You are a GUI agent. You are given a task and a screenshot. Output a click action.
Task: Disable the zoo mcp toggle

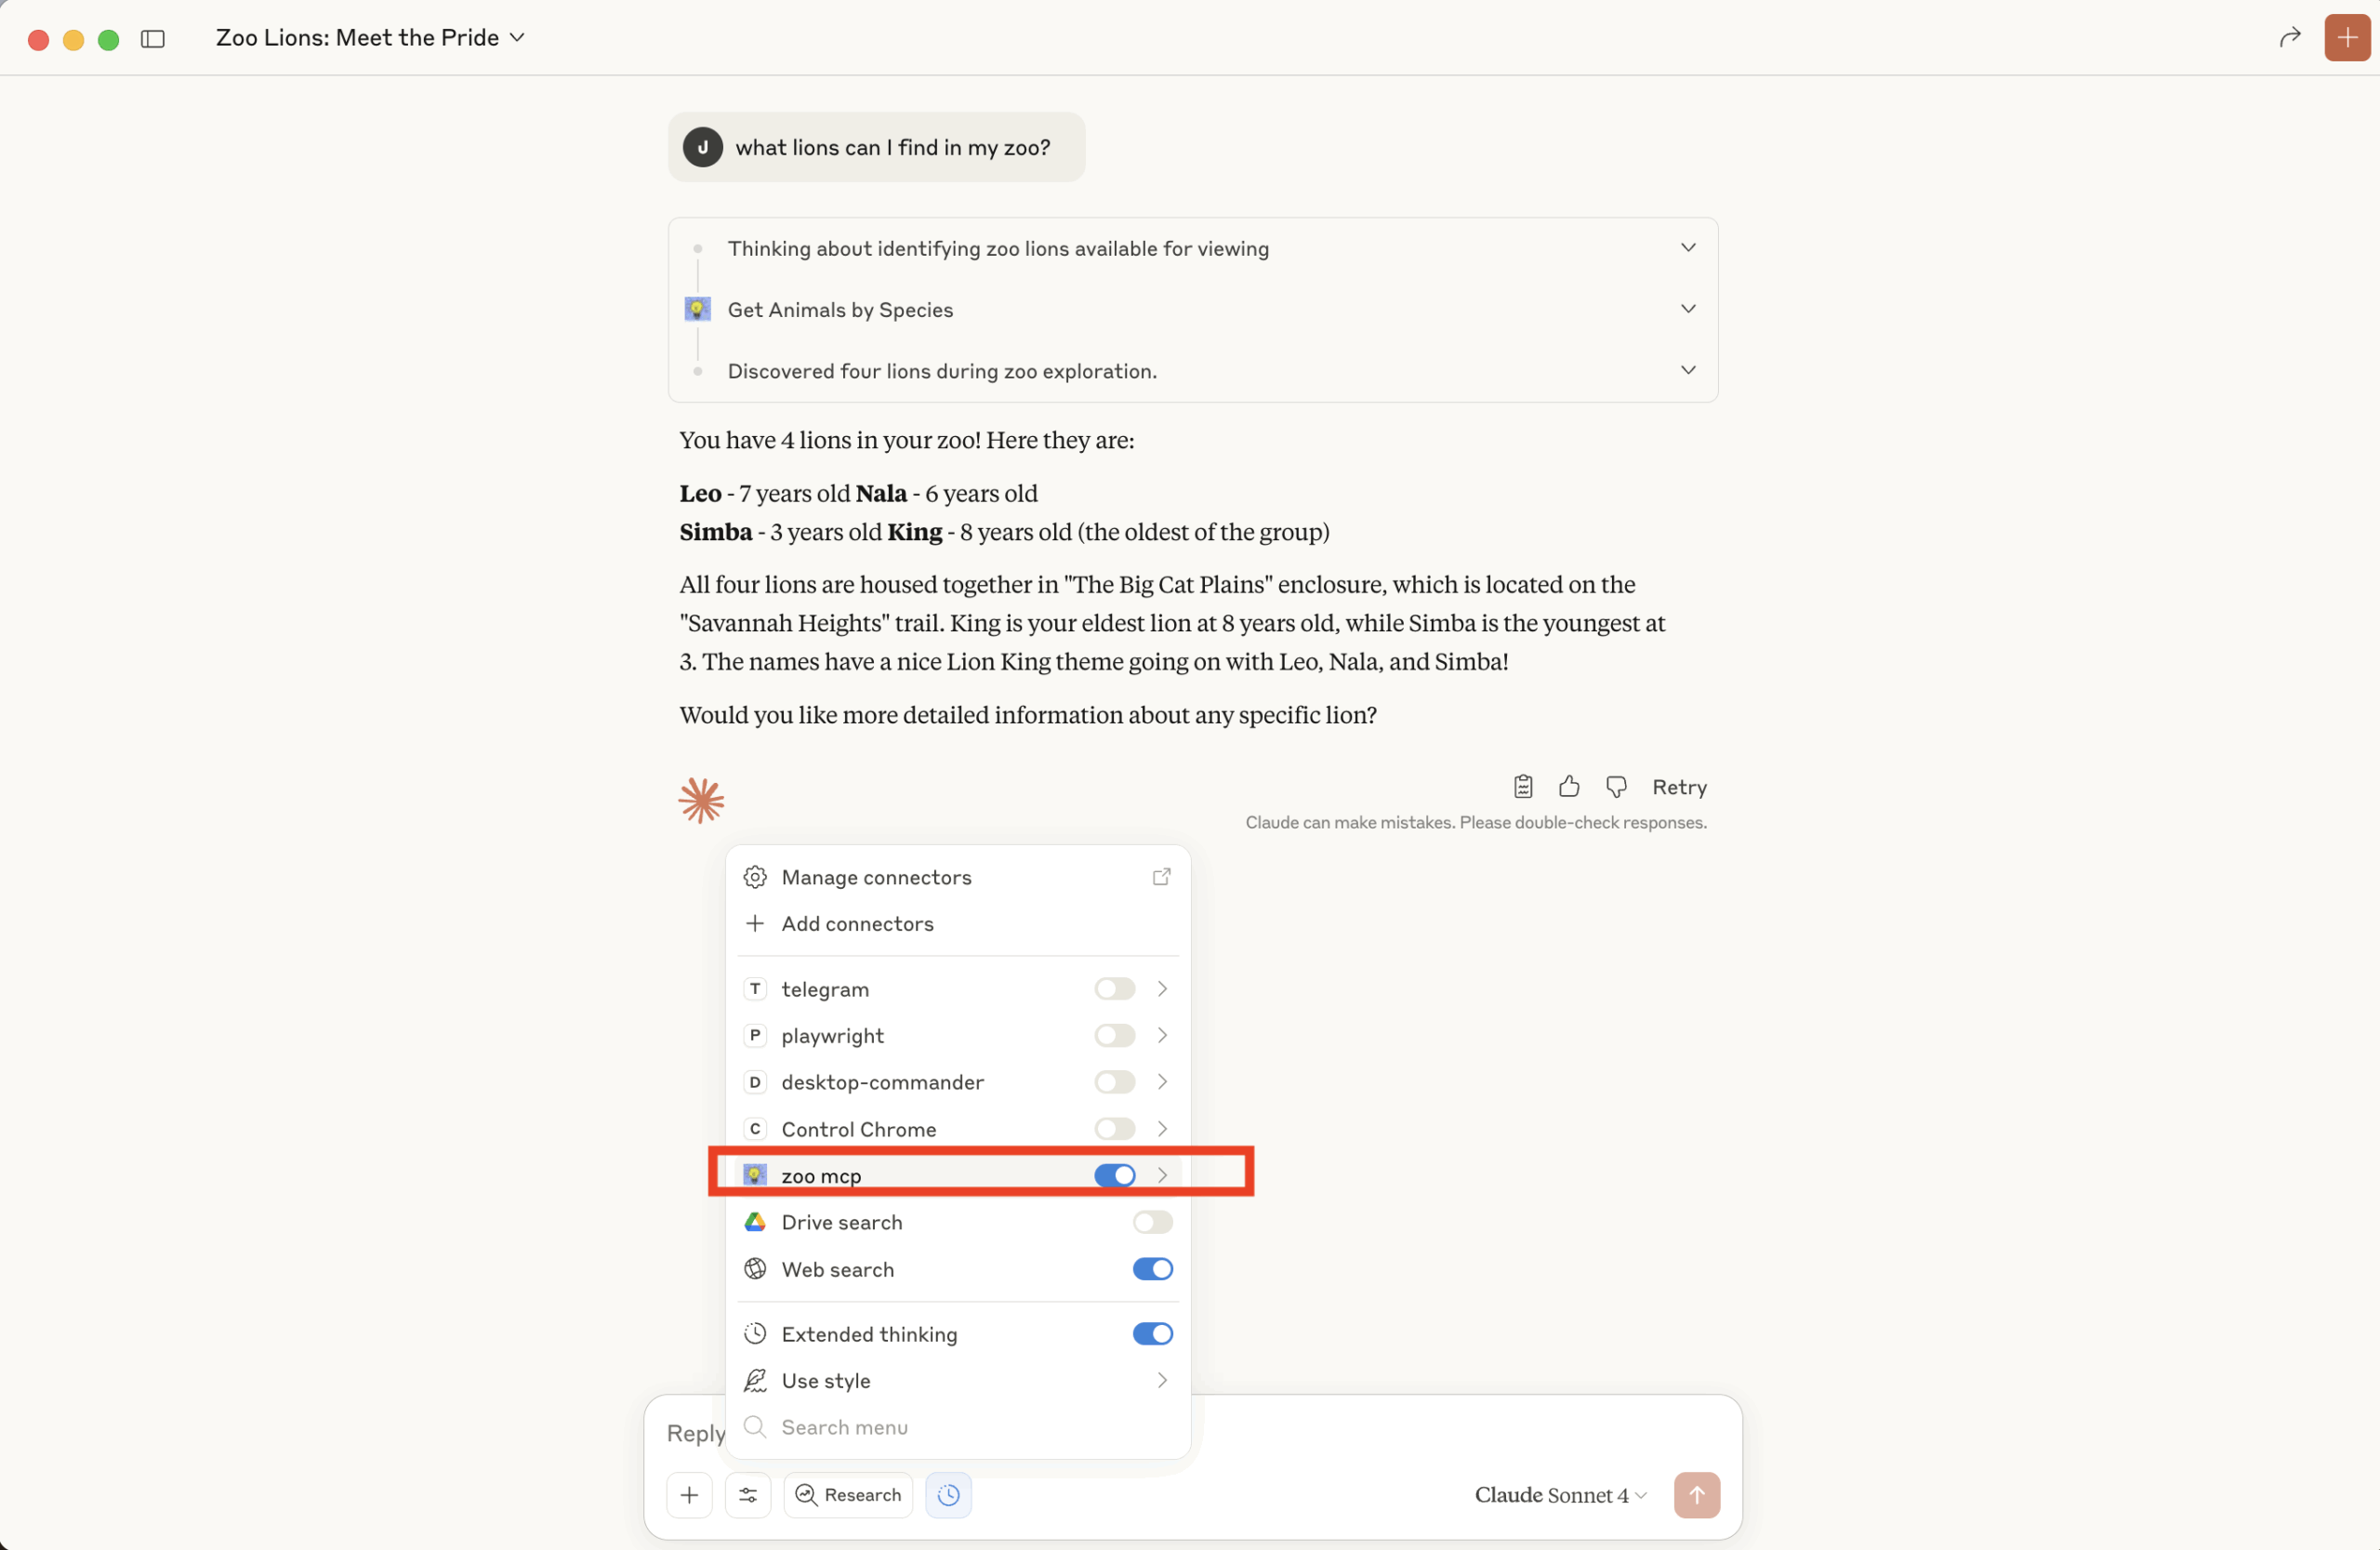[x=1114, y=1175]
